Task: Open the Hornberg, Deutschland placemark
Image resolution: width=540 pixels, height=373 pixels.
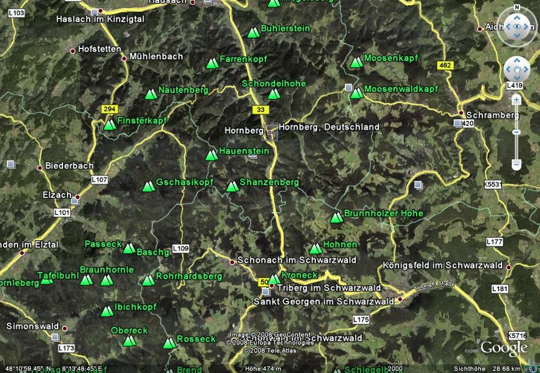Action: 271,132
